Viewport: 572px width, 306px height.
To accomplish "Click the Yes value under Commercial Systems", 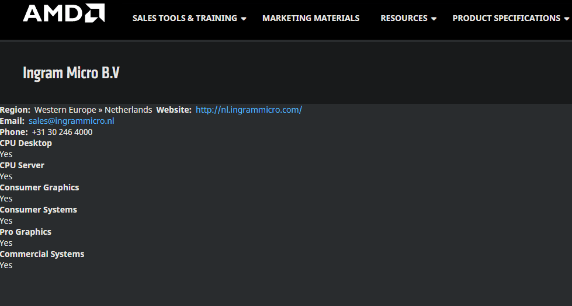I will click(6, 265).
